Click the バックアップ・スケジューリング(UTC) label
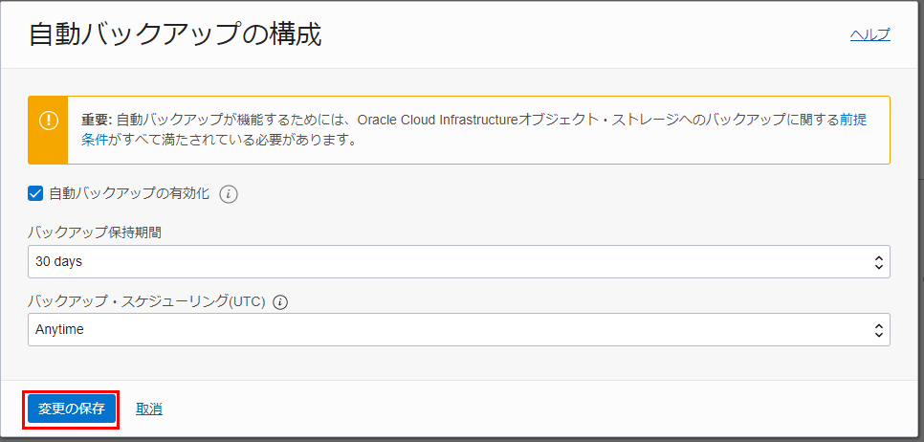 (x=147, y=301)
